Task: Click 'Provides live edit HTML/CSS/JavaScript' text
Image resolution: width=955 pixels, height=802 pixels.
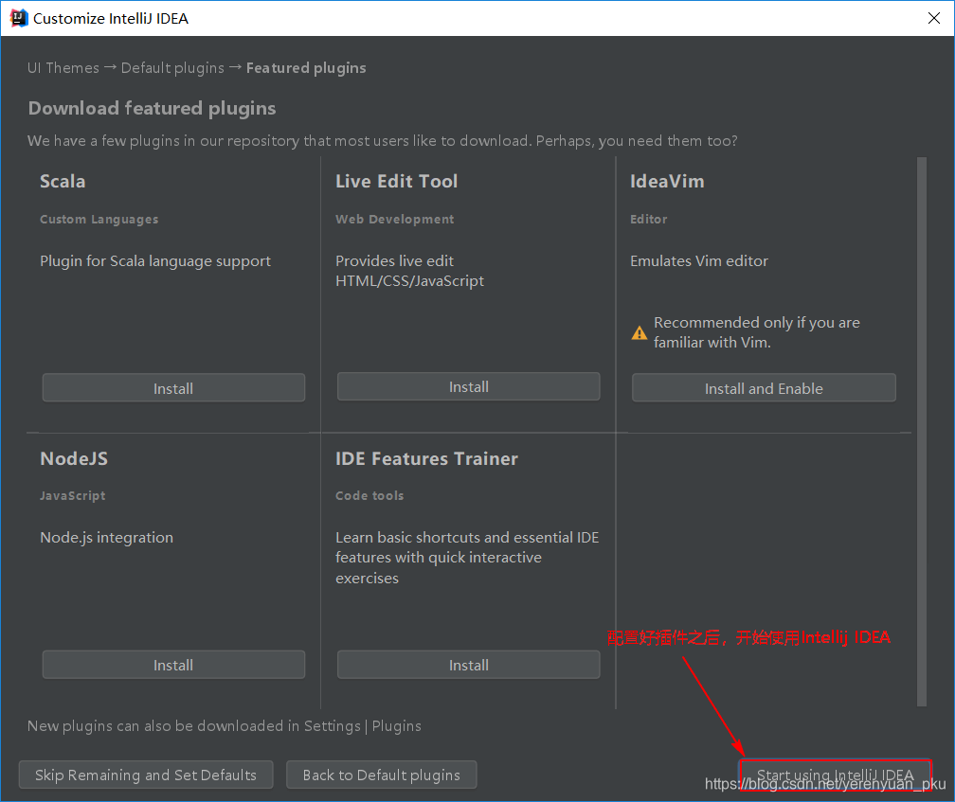Action: tap(410, 271)
